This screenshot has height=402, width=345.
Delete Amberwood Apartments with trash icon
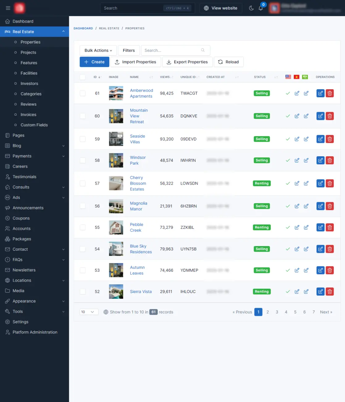pyautogui.click(x=330, y=93)
